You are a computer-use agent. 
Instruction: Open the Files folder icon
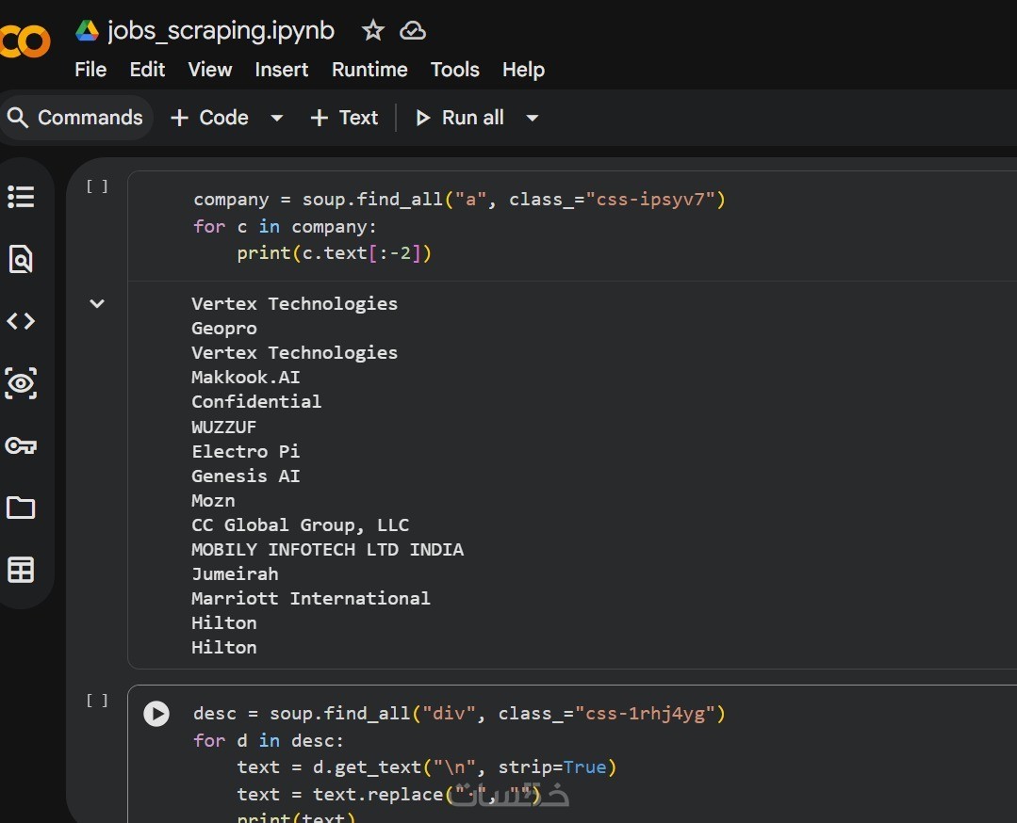21,508
